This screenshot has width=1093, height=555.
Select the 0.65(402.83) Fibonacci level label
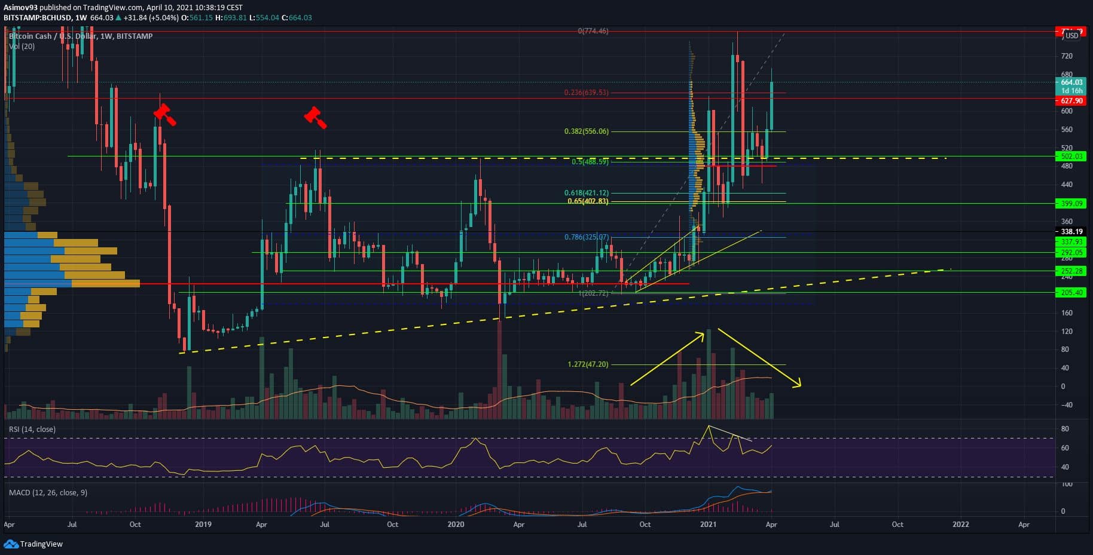pos(588,201)
